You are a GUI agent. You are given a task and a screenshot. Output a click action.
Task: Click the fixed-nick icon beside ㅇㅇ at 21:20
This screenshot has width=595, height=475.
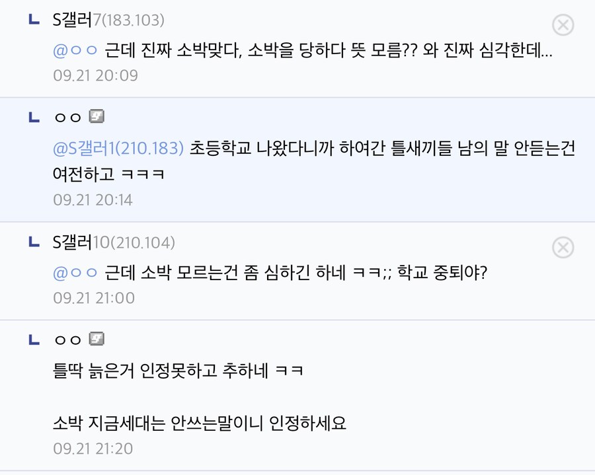tap(97, 340)
